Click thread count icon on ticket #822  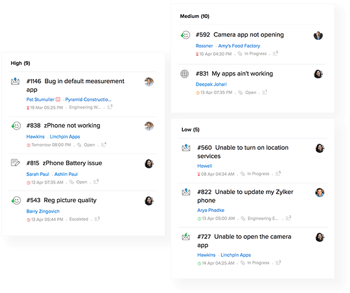(288, 218)
